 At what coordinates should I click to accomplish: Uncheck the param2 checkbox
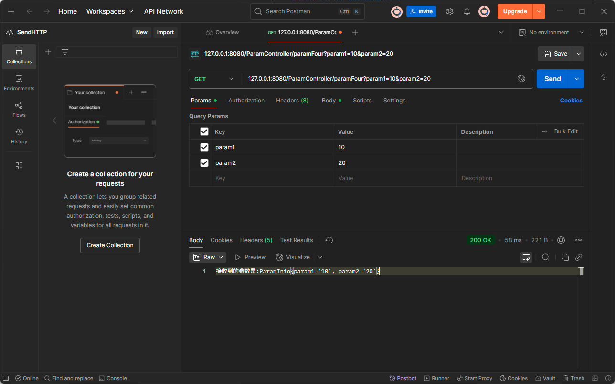(204, 163)
